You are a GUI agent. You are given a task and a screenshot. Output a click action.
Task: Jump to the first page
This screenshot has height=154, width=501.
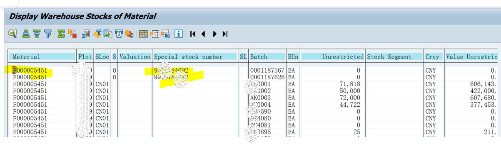tap(193, 34)
